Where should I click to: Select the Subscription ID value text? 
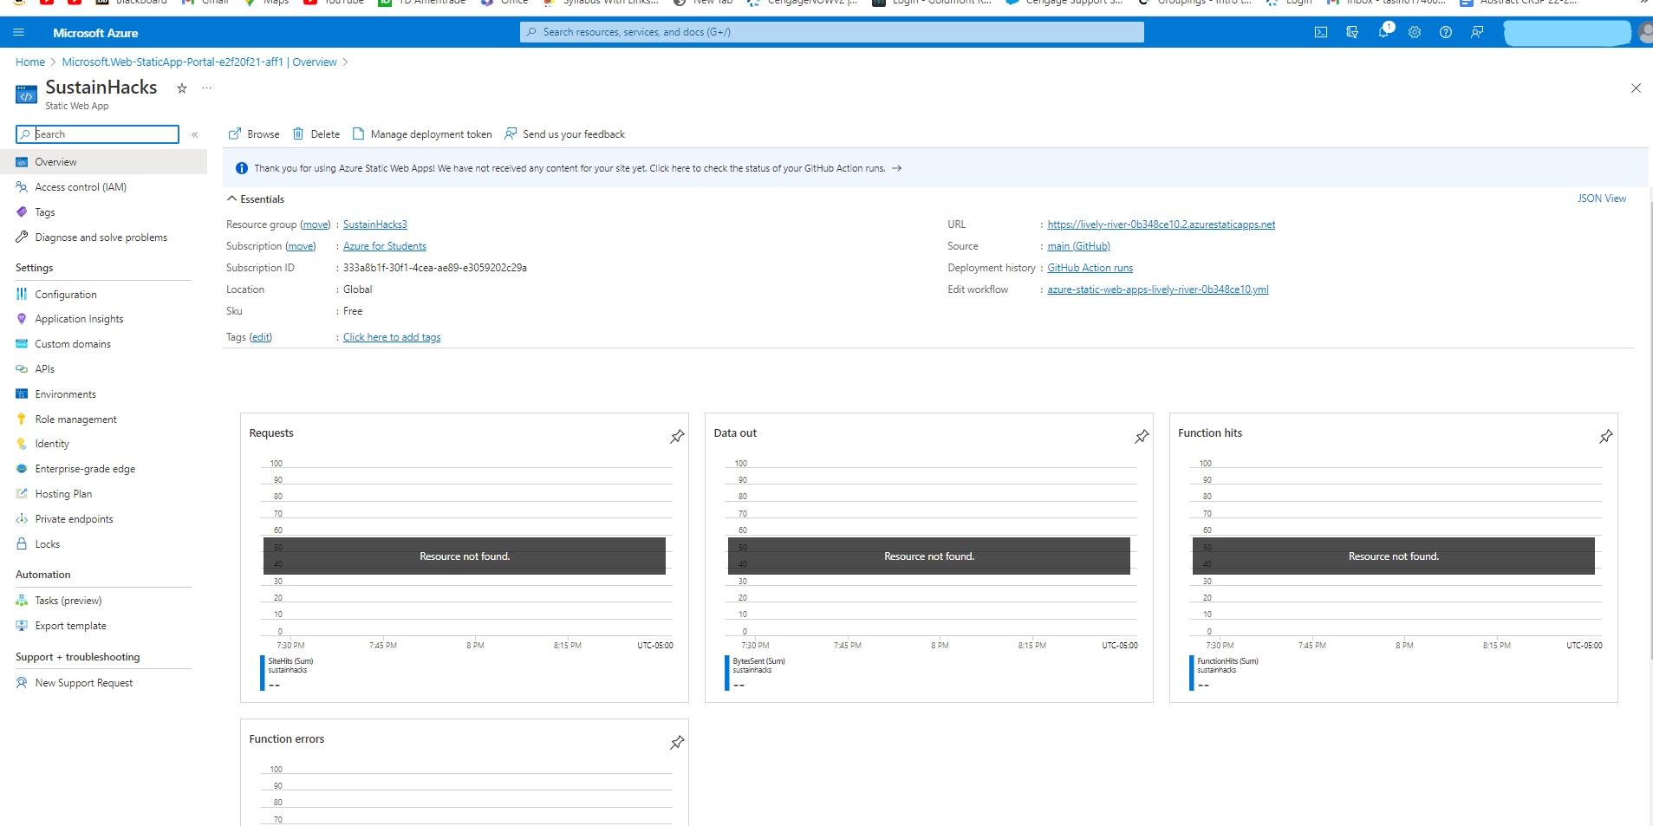tap(435, 268)
